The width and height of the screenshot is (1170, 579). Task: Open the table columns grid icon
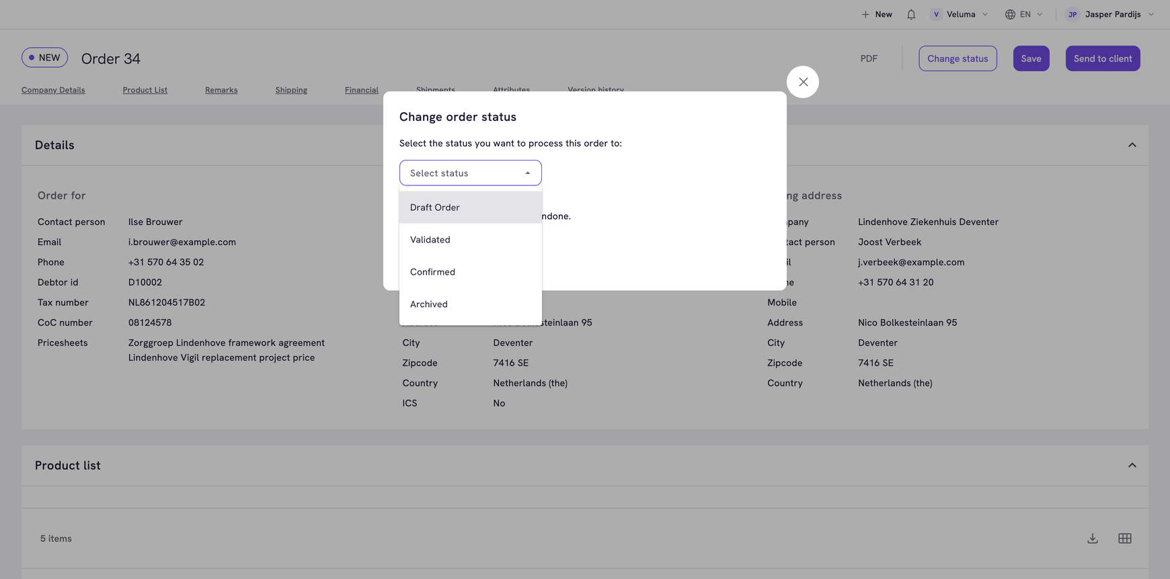tap(1125, 539)
